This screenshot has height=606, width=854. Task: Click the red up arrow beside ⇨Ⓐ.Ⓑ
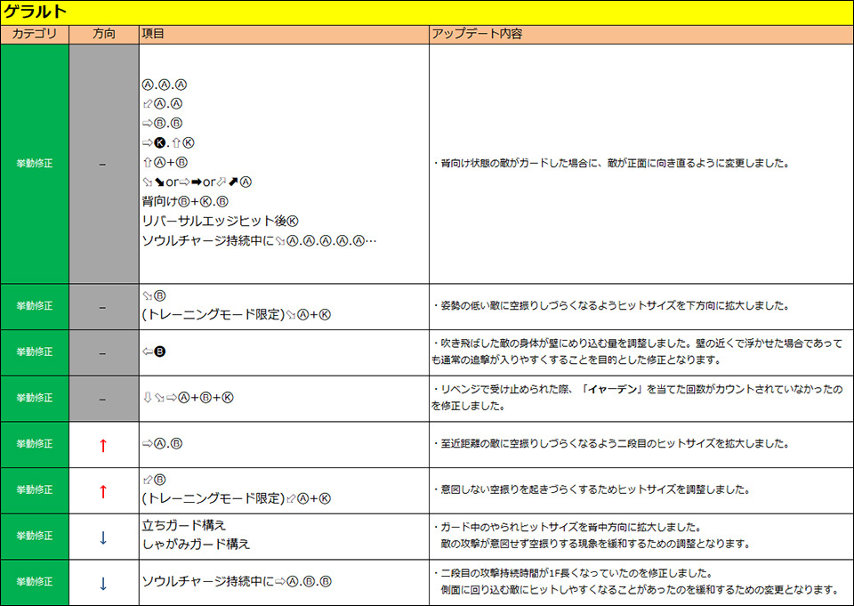coord(103,445)
